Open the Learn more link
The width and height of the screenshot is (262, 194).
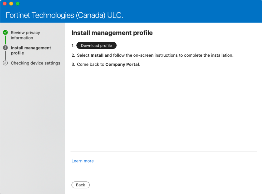[x=83, y=161]
